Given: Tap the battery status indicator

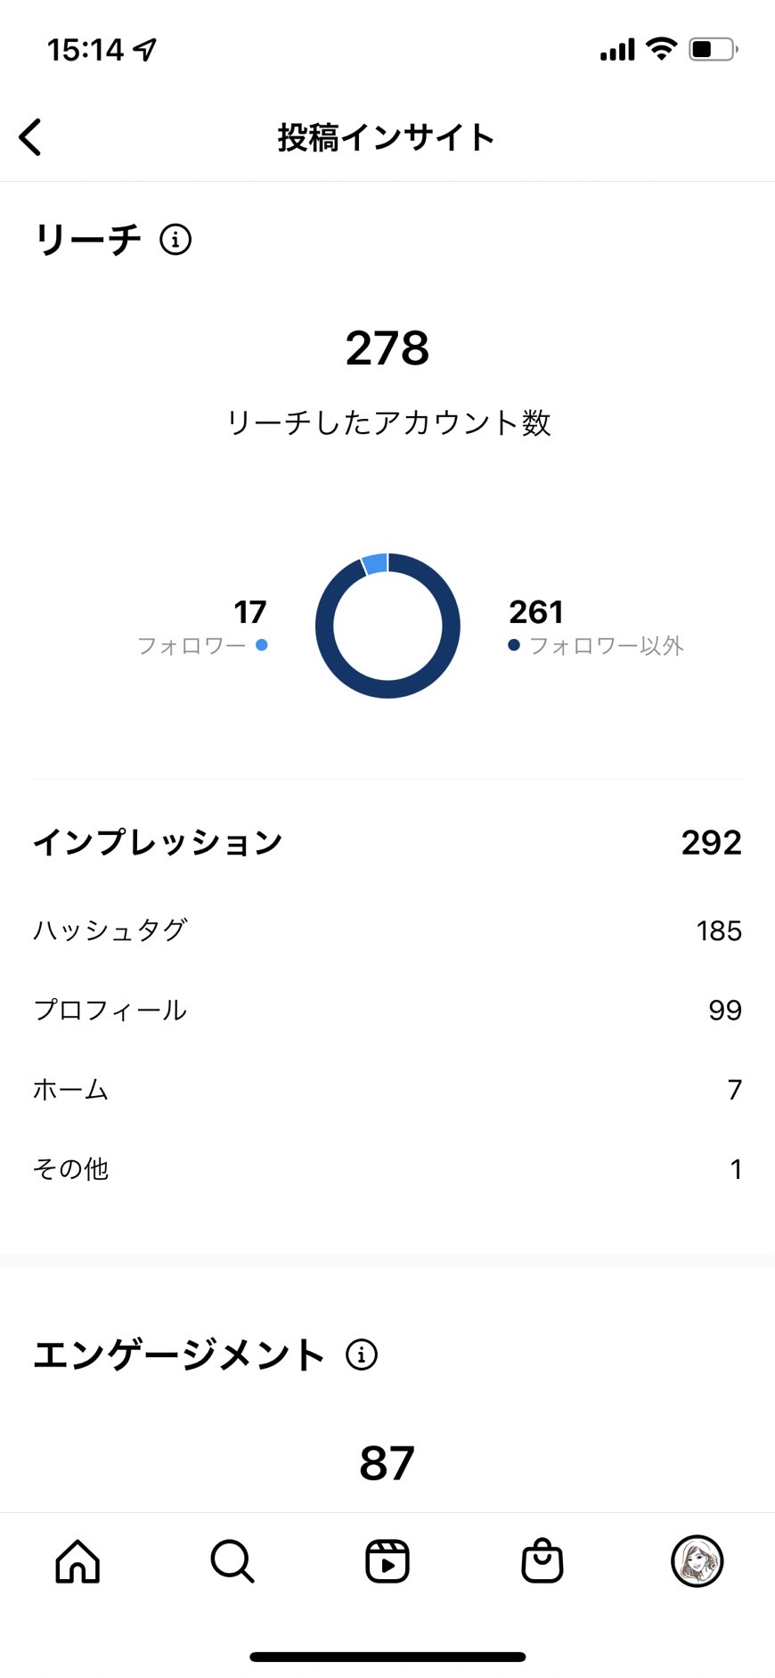Looking at the screenshot, I should tap(714, 49).
